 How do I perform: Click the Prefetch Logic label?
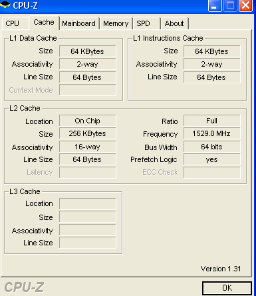[x=154, y=159]
